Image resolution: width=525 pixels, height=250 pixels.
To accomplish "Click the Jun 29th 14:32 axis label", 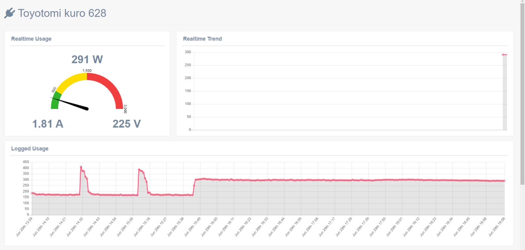I will coord(75,227).
